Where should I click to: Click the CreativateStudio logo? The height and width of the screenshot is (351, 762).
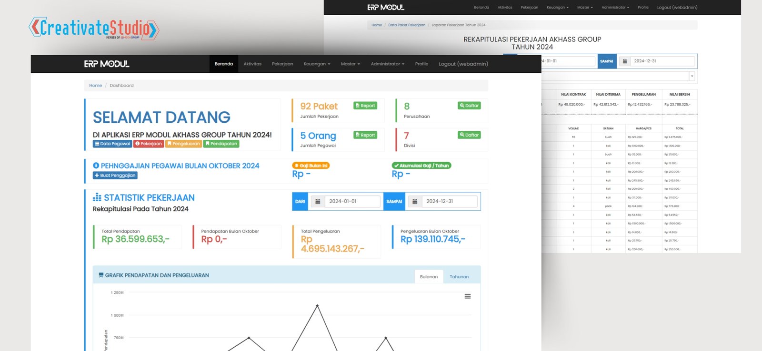(94, 28)
